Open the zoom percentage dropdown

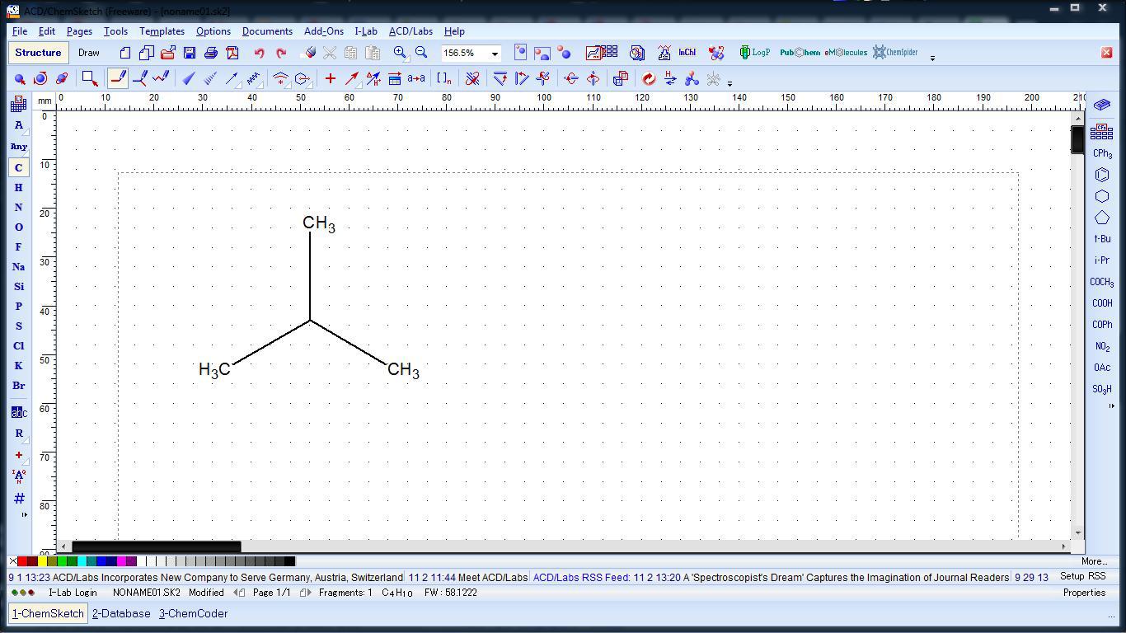point(495,54)
